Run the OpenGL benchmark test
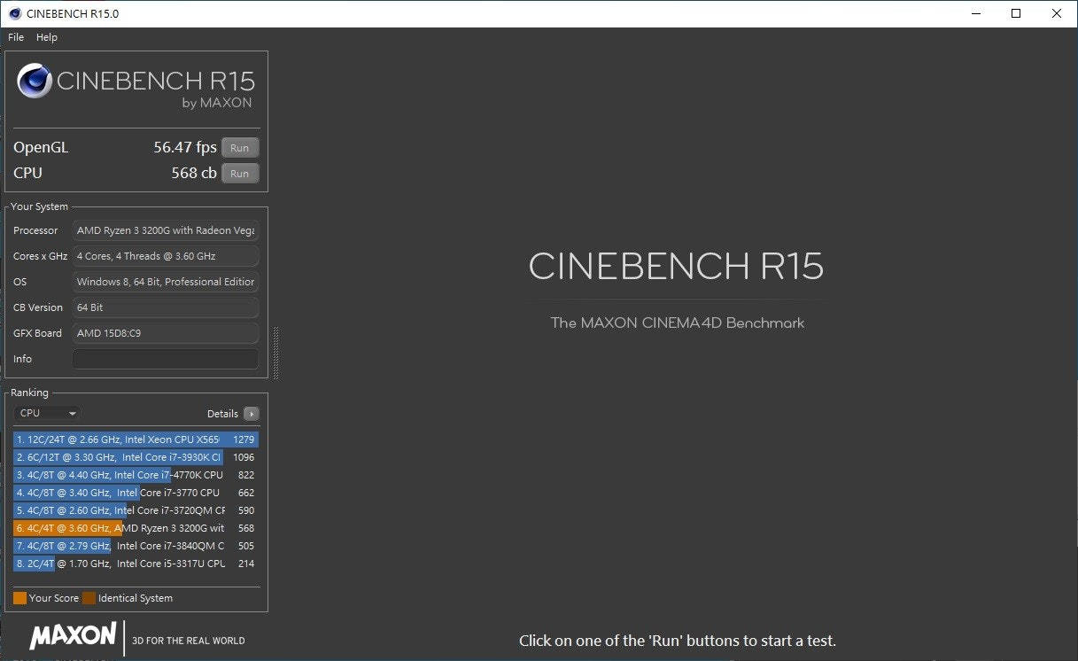Image resolution: width=1078 pixels, height=661 pixels. point(240,148)
